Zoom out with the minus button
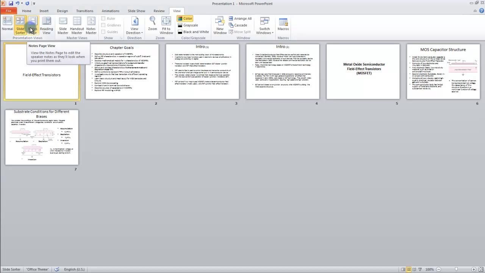Image resolution: width=485 pixels, height=273 pixels. pyautogui.click(x=439, y=269)
